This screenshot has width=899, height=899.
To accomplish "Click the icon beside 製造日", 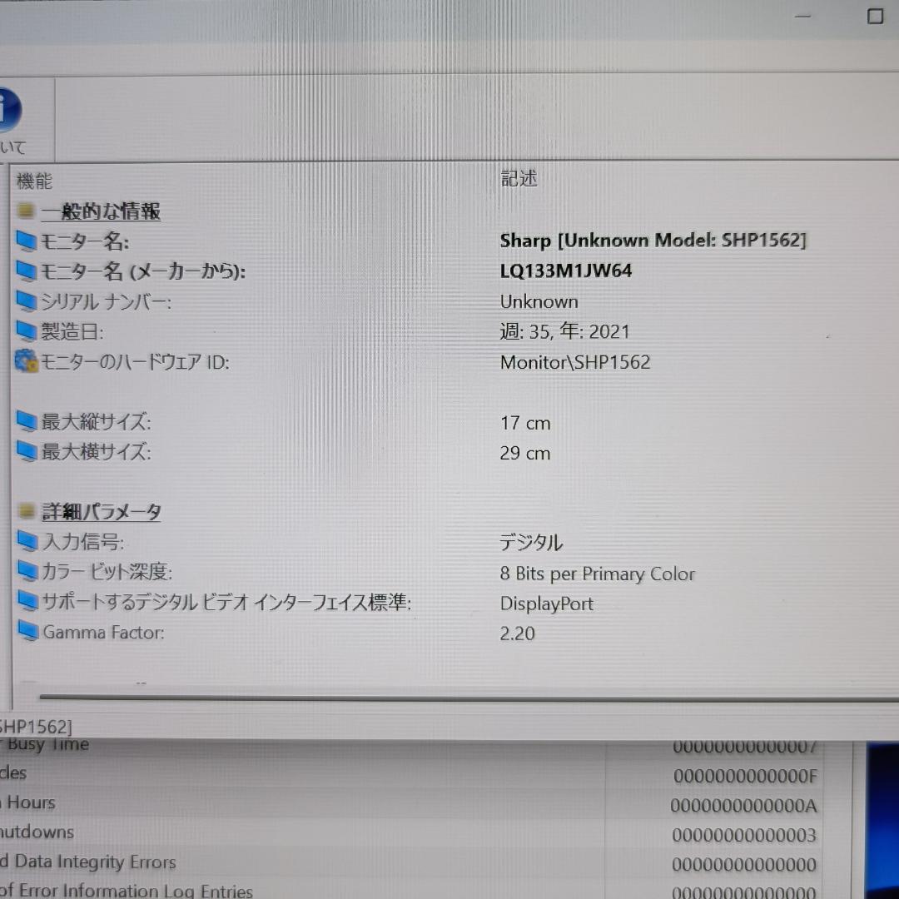I will (26, 330).
